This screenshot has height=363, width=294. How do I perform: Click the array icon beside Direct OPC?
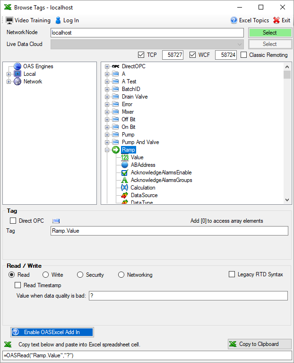[x=56, y=221]
